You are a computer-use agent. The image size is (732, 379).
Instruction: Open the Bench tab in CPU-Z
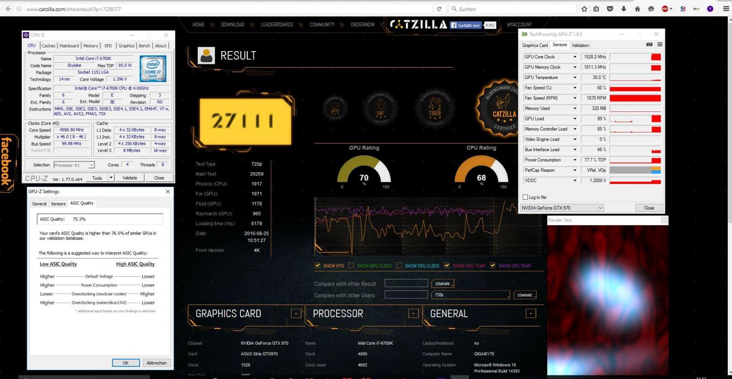[144, 46]
